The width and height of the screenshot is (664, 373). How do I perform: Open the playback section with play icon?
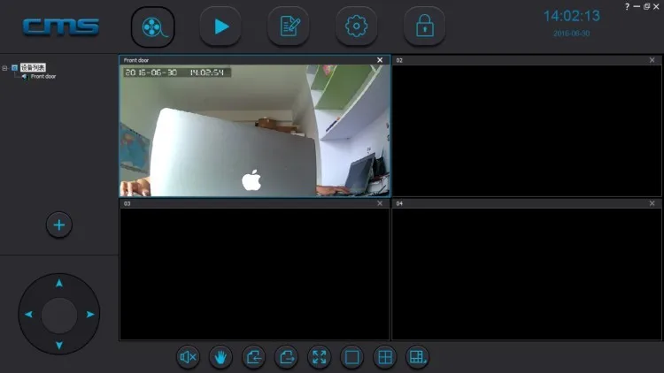click(220, 27)
